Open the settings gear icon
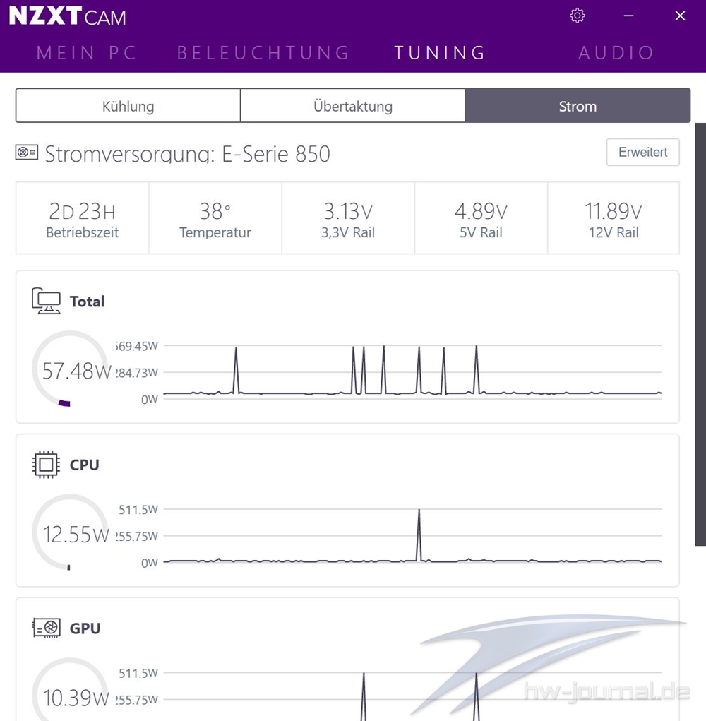Image resolution: width=706 pixels, height=721 pixels. (578, 16)
